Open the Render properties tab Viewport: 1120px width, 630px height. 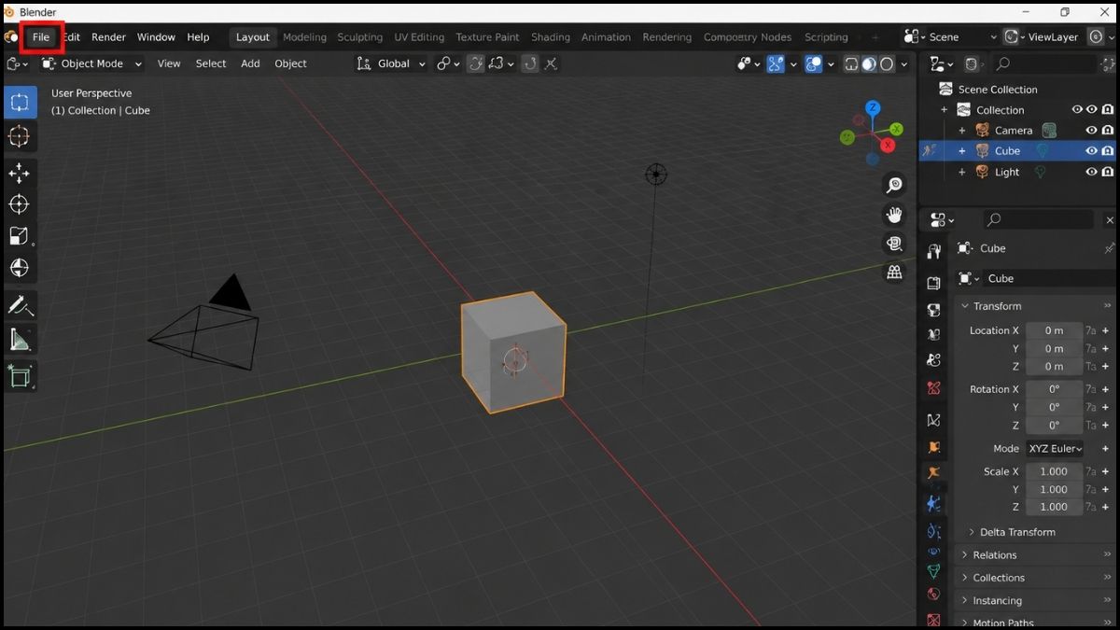point(933,283)
